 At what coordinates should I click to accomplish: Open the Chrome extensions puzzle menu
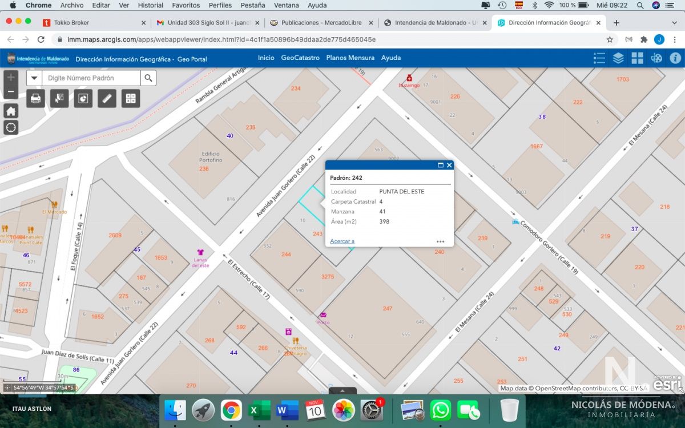pyautogui.click(x=644, y=39)
